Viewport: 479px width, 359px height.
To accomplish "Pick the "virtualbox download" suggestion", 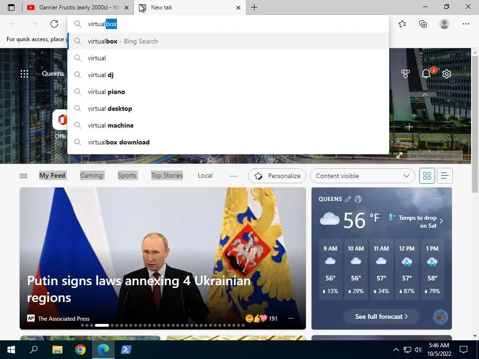I will click(228, 142).
